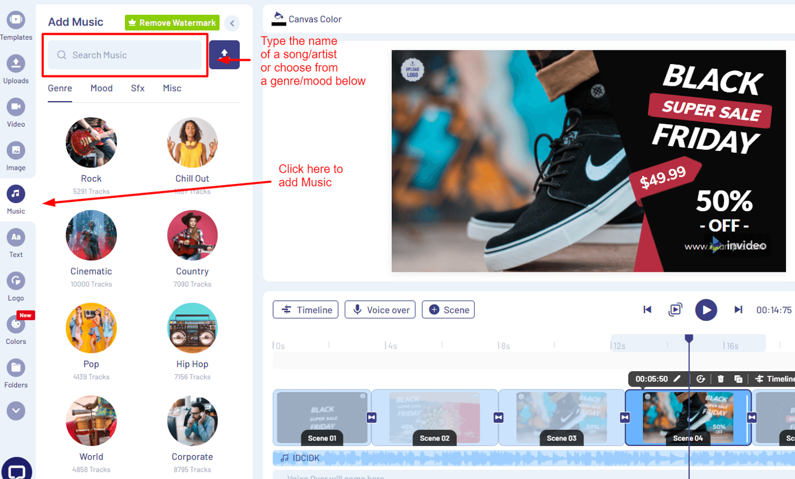The height and width of the screenshot is (479, 795).
Task: Open transition between Scene 01 and 02
Action: coord(371,417)
